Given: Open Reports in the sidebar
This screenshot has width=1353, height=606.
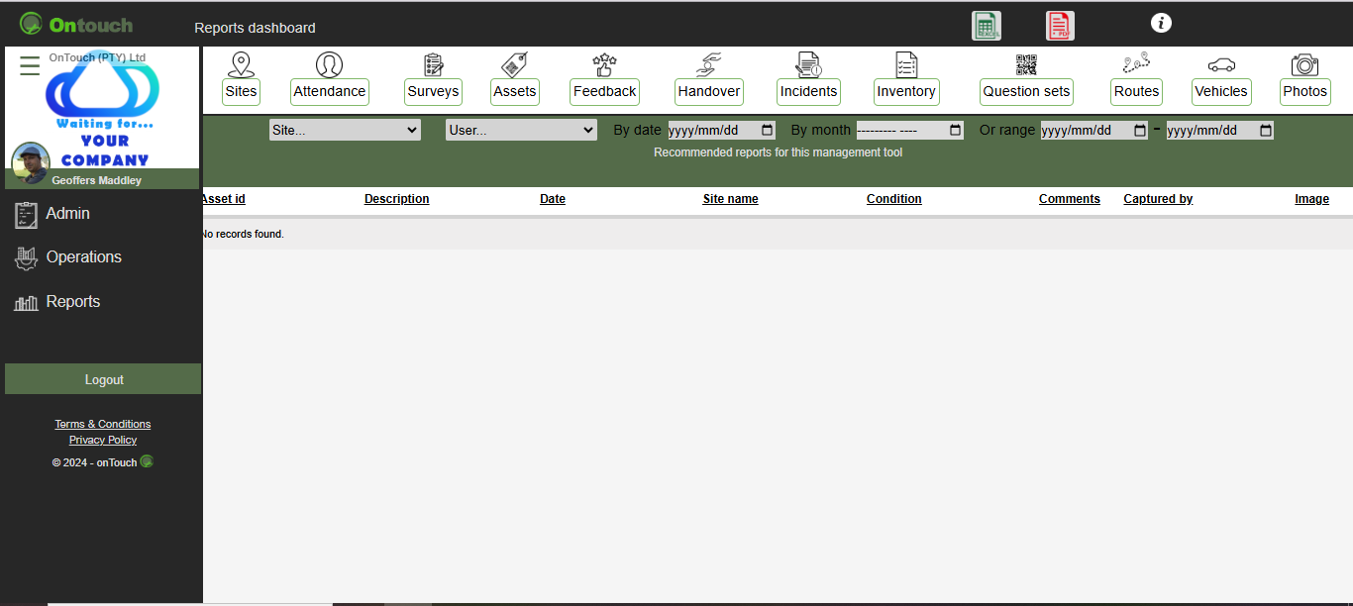Looking at the screenshot, I should [72, 302].
